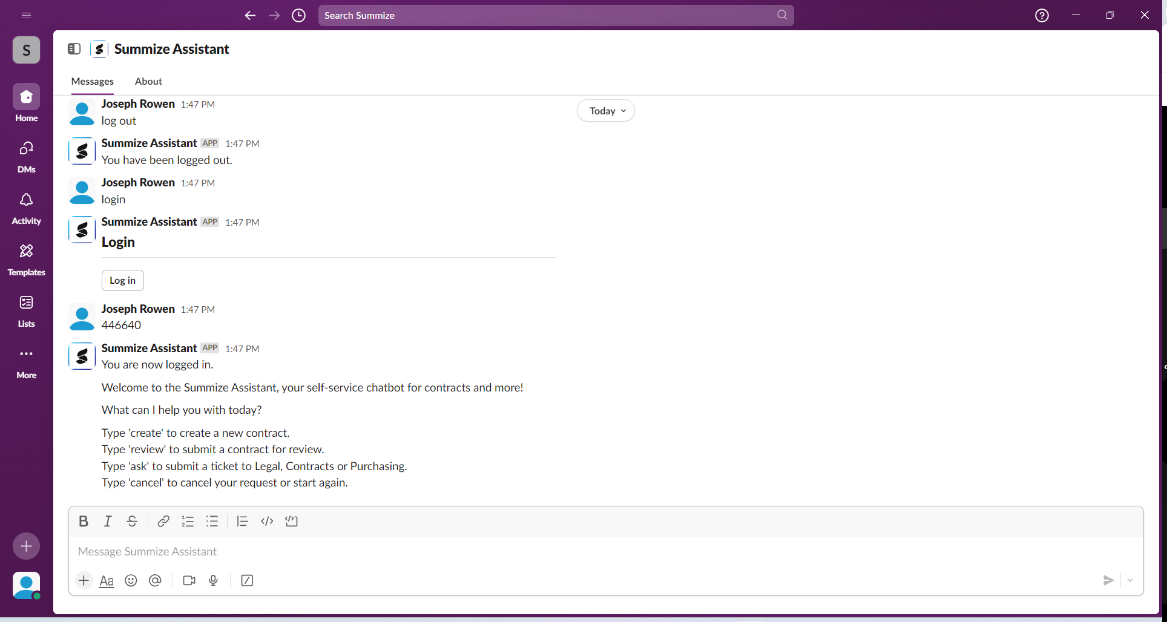Screen dimensions: 1167x622
Task: Open the history clock icon
Action: click(299, 15)
